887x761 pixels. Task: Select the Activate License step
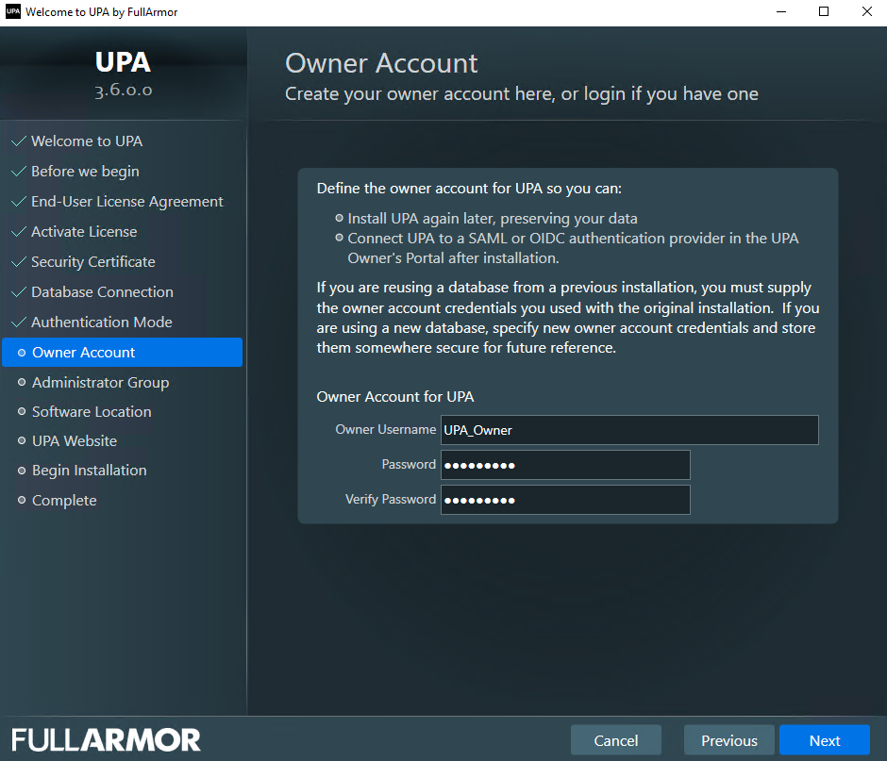pyautogui.click(x=84, y=232)
